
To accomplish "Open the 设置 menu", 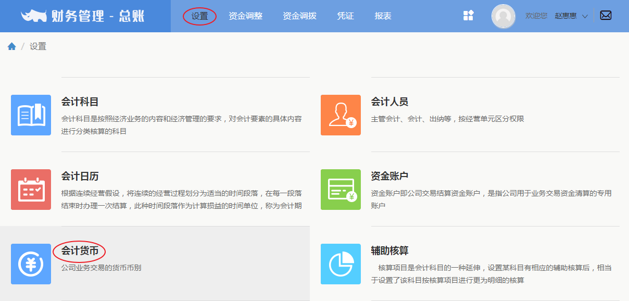I will click(x=199, y=16).
